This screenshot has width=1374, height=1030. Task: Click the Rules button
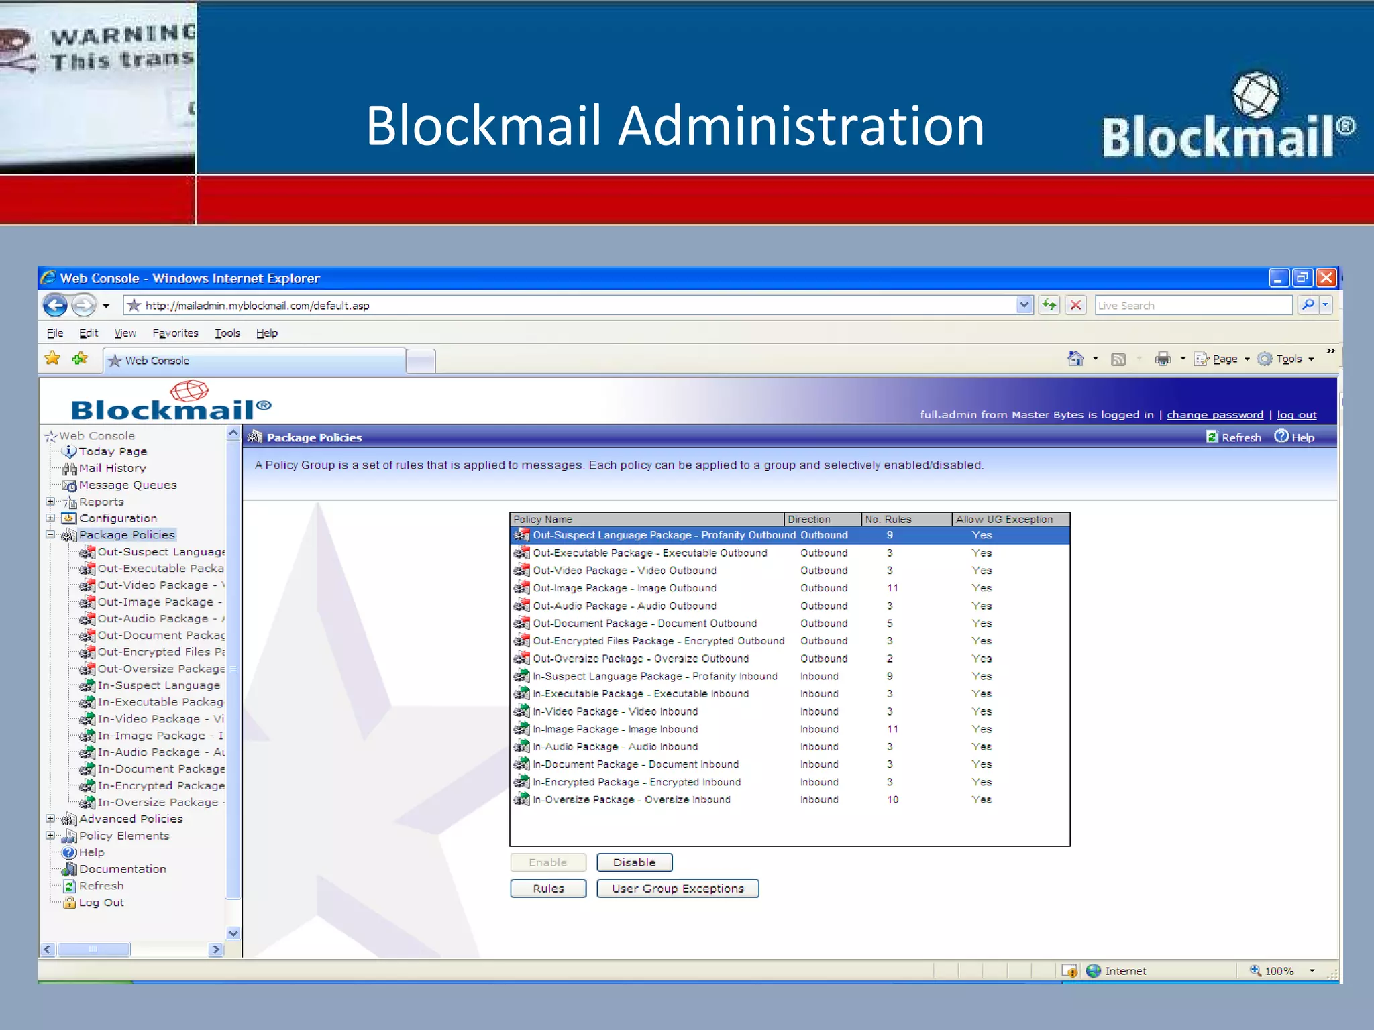(x=548, y=889)
